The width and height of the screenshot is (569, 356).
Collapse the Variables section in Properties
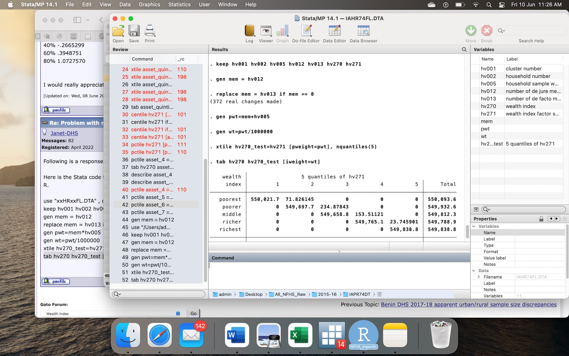tap(474, 226)
